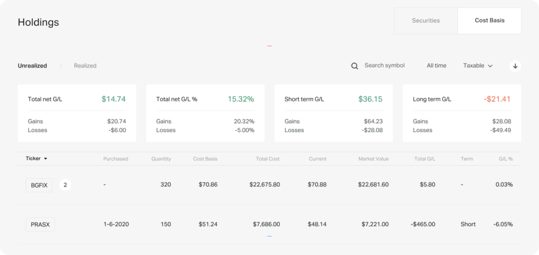The image size is (539, 255).
Task: Click the Total net G/L card
Action: [77, 113]
